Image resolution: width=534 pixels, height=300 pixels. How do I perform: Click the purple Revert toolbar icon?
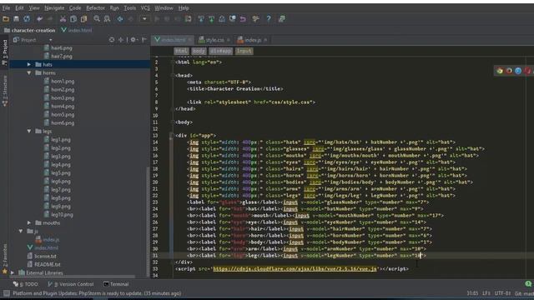coord(243,19)
